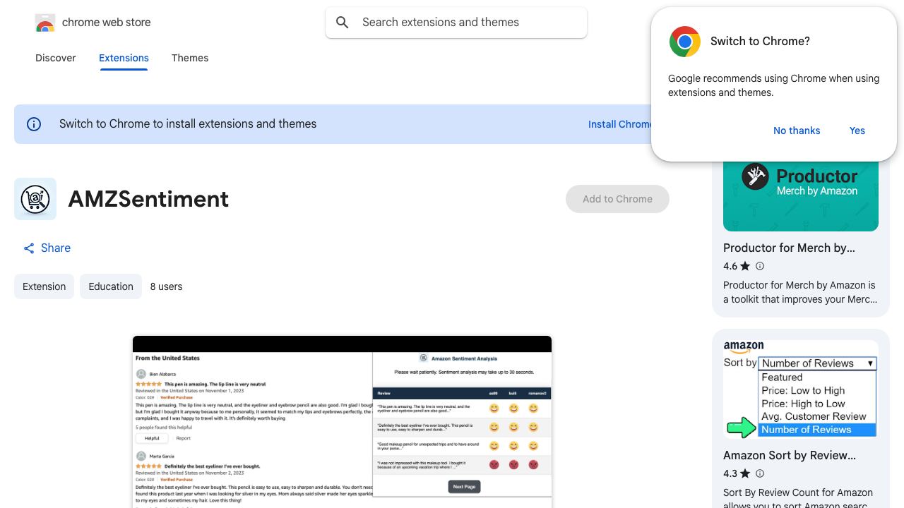Focus the Search extensions and themes field
Image resolution: width=904 pixels, height=508 pixels.
coord(456,23)
